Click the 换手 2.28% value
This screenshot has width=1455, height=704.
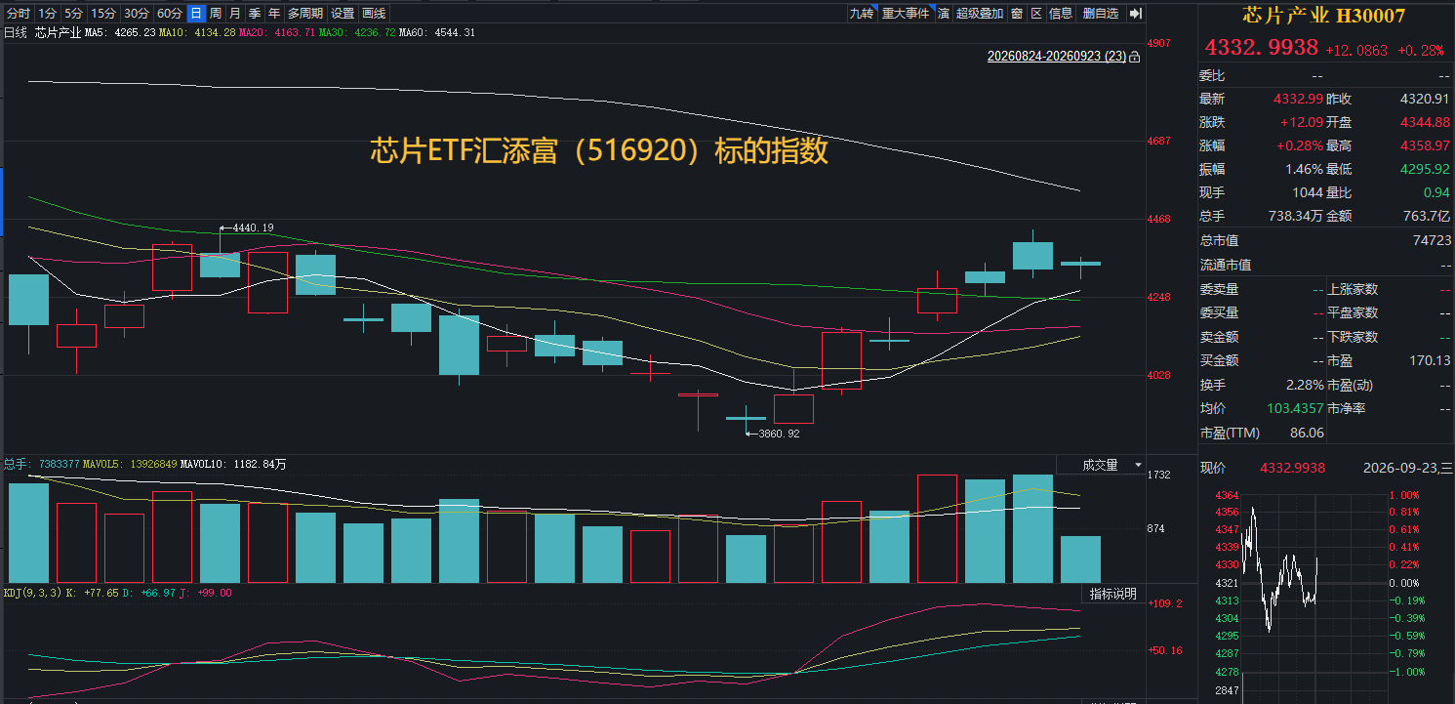coord(1306,385)
